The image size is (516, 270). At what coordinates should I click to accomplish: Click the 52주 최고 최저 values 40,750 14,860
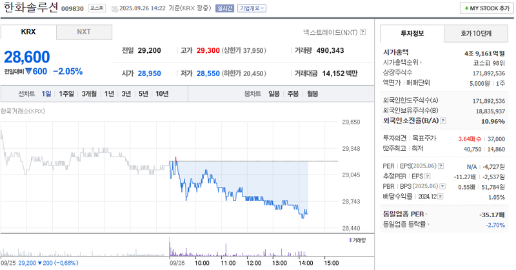coord(484,149)
